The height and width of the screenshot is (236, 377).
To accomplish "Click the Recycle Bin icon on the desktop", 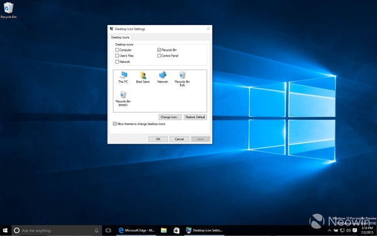I will [x=8, y=10].
